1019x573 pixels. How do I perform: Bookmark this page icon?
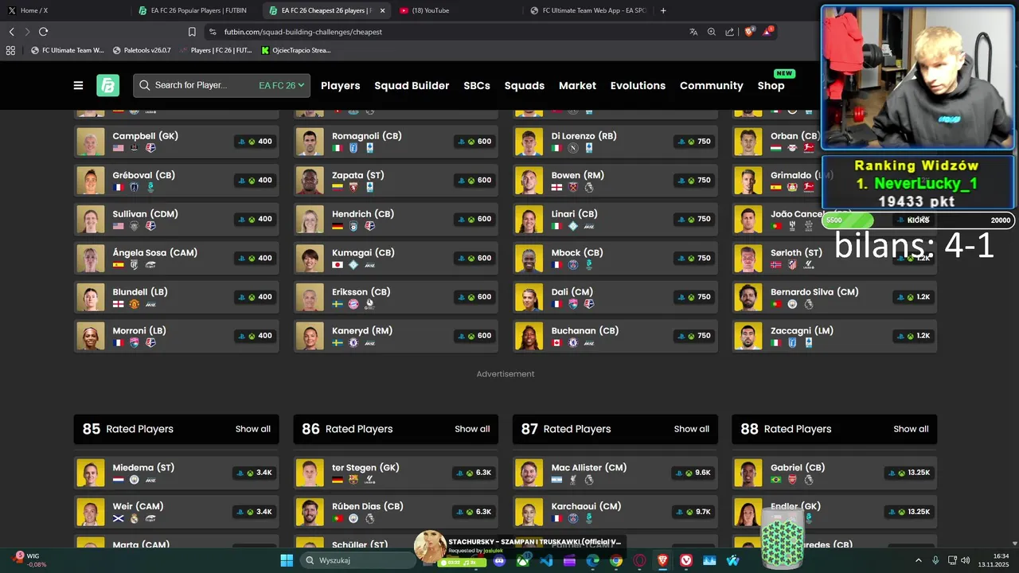(192, 32)
